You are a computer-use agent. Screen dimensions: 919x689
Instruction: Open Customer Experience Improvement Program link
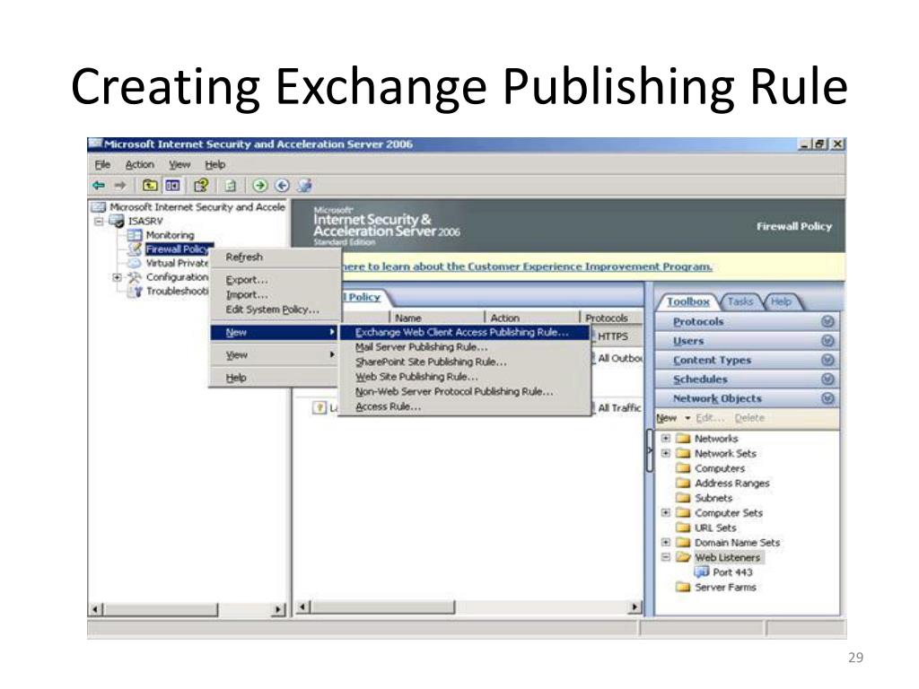(528, 266)
